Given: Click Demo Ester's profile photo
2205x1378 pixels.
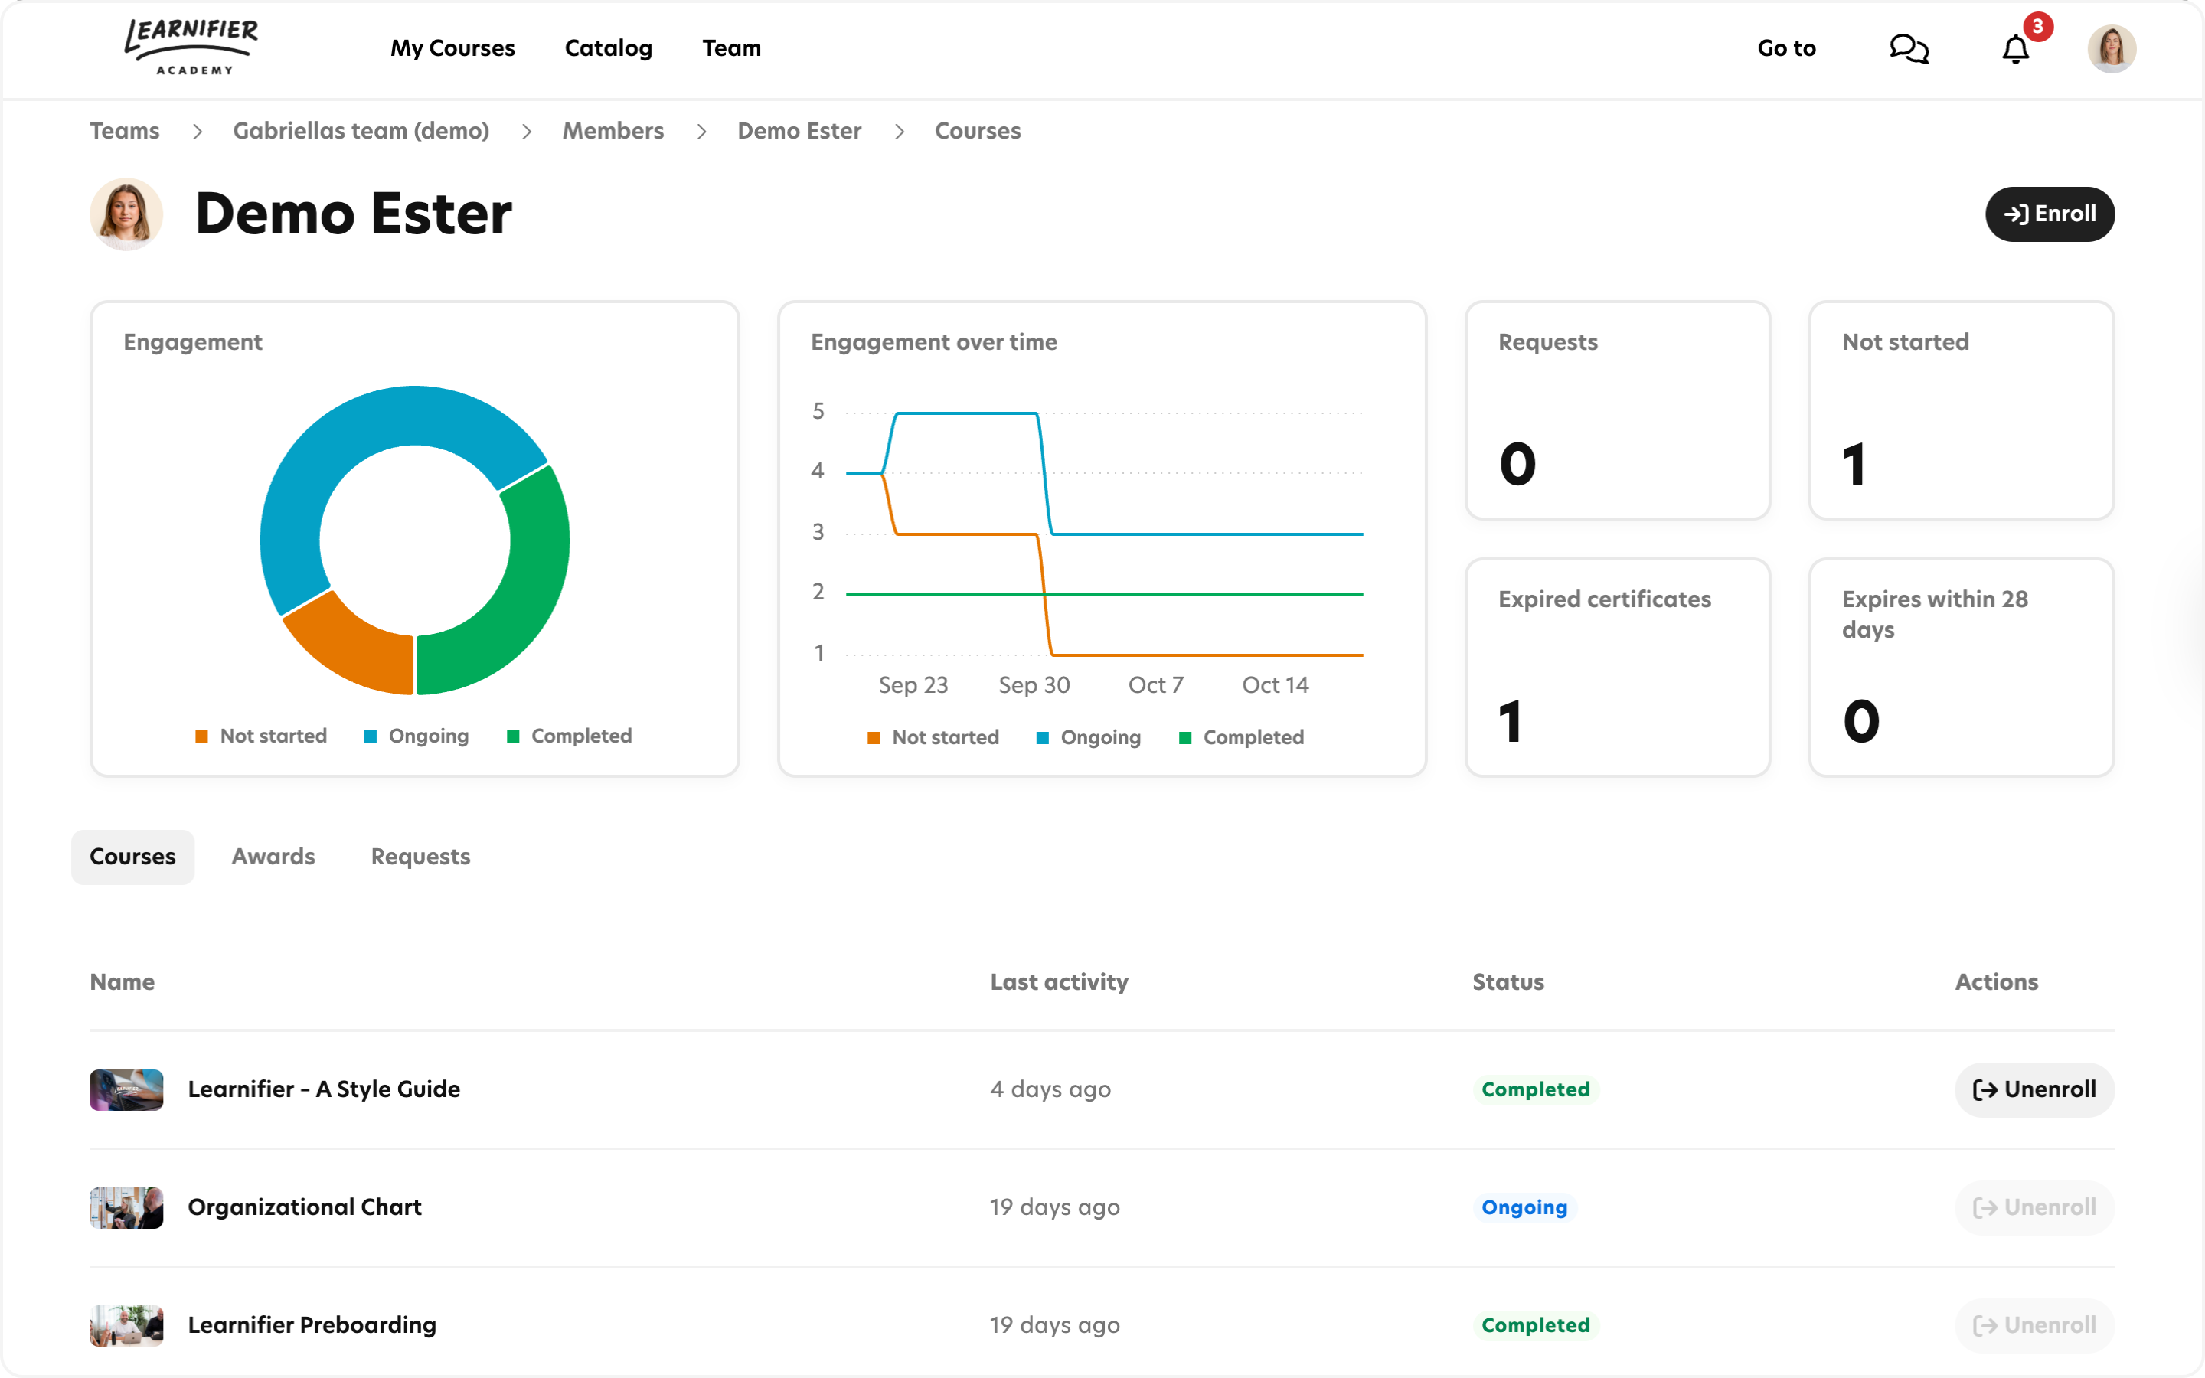Looking at the screenshot, I should click(x=126, y=214).
